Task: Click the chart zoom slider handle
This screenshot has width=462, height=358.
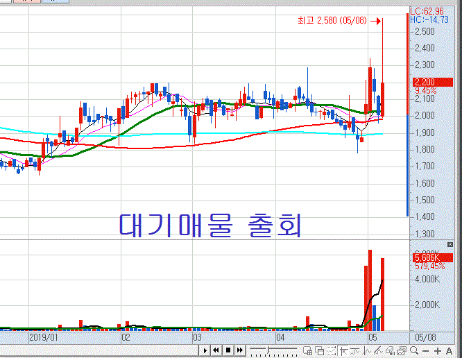Action: click(x=268, y=350)
